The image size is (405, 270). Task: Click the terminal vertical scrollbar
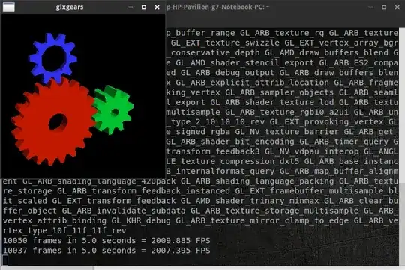402,146
